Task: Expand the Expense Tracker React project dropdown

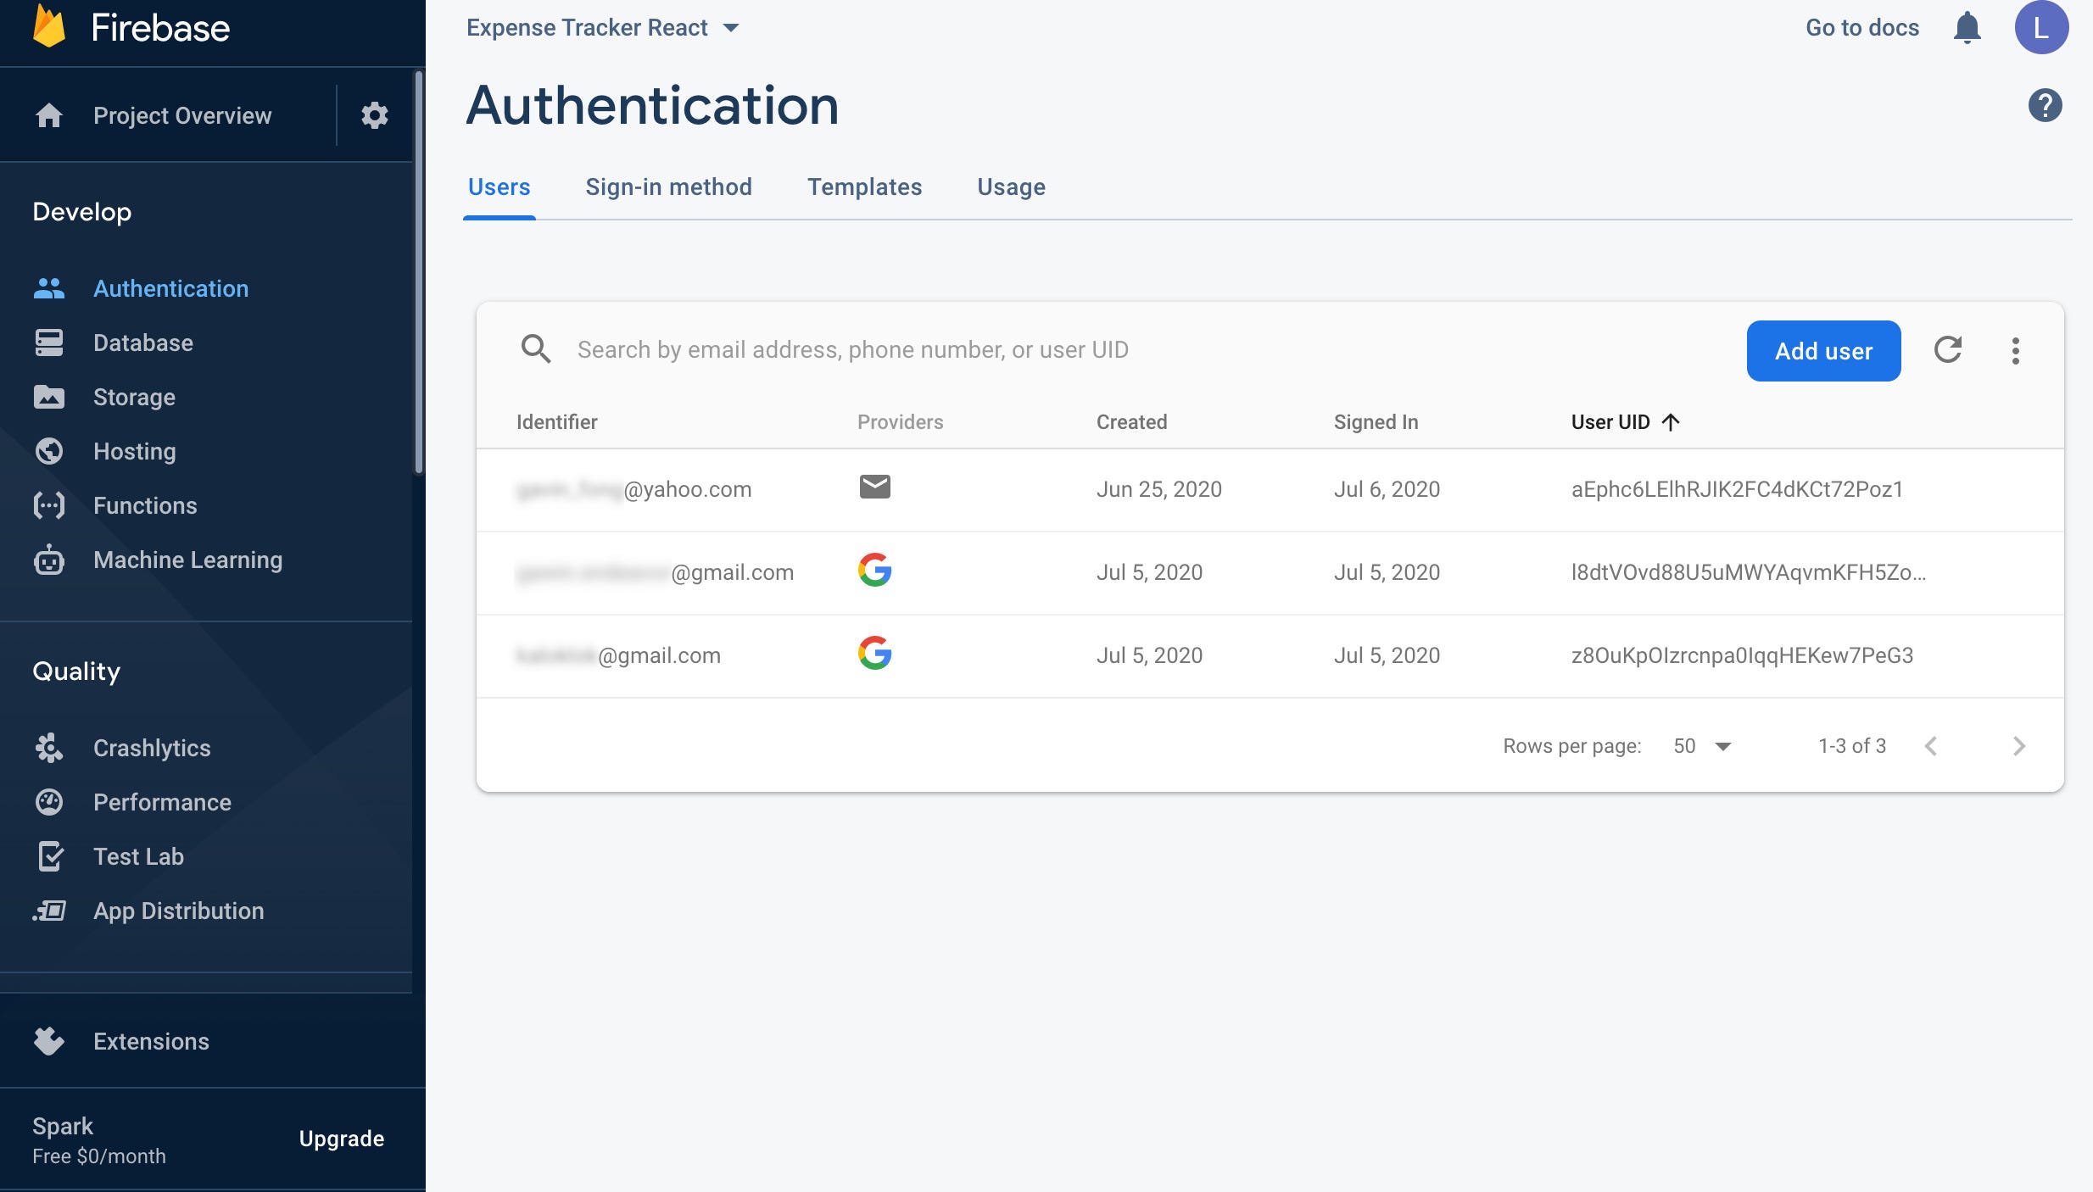Action: pos(731,28)
